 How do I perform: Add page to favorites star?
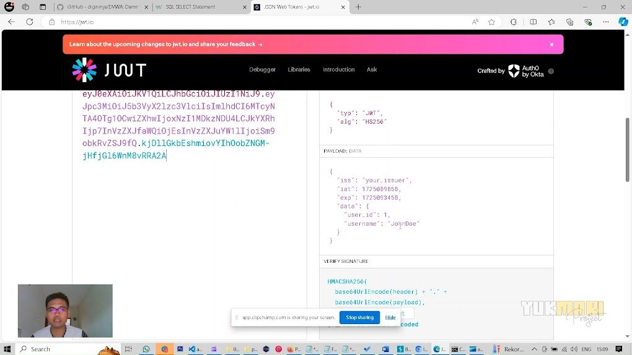pyautogui.click(x=491, y=22)
